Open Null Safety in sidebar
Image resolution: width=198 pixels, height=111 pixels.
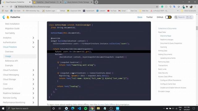(x=10, y=33)
